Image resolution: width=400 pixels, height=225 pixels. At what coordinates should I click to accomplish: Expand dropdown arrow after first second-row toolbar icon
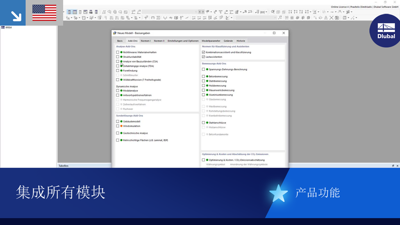tap(71, 18)
